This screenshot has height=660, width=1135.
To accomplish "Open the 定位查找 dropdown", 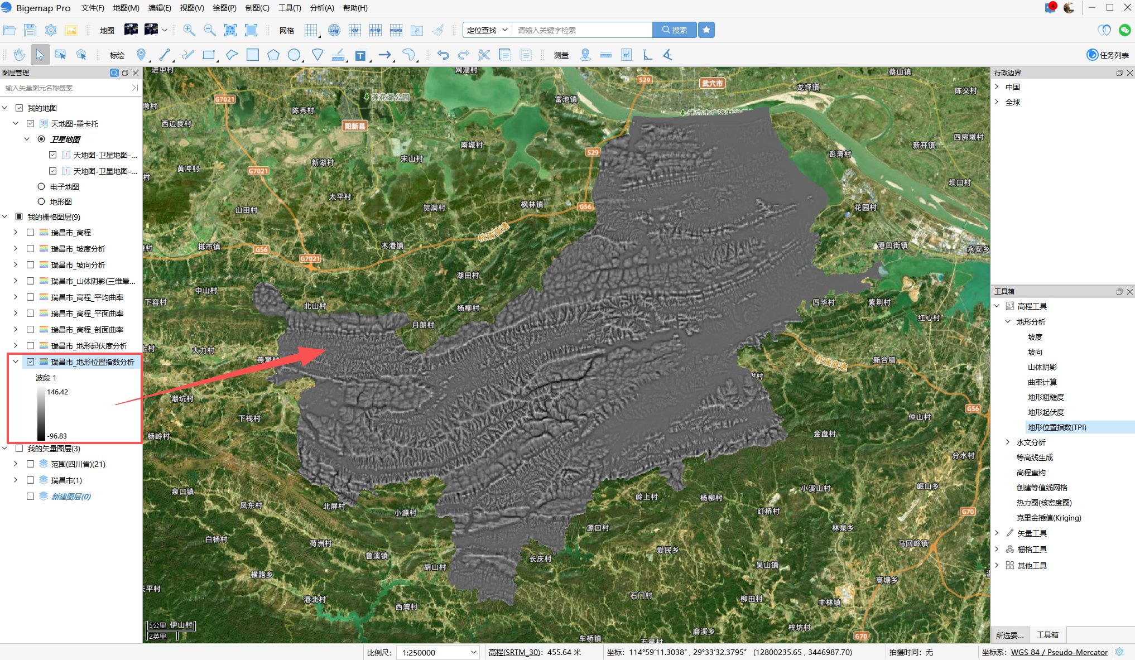I will (x=487, y=30).
